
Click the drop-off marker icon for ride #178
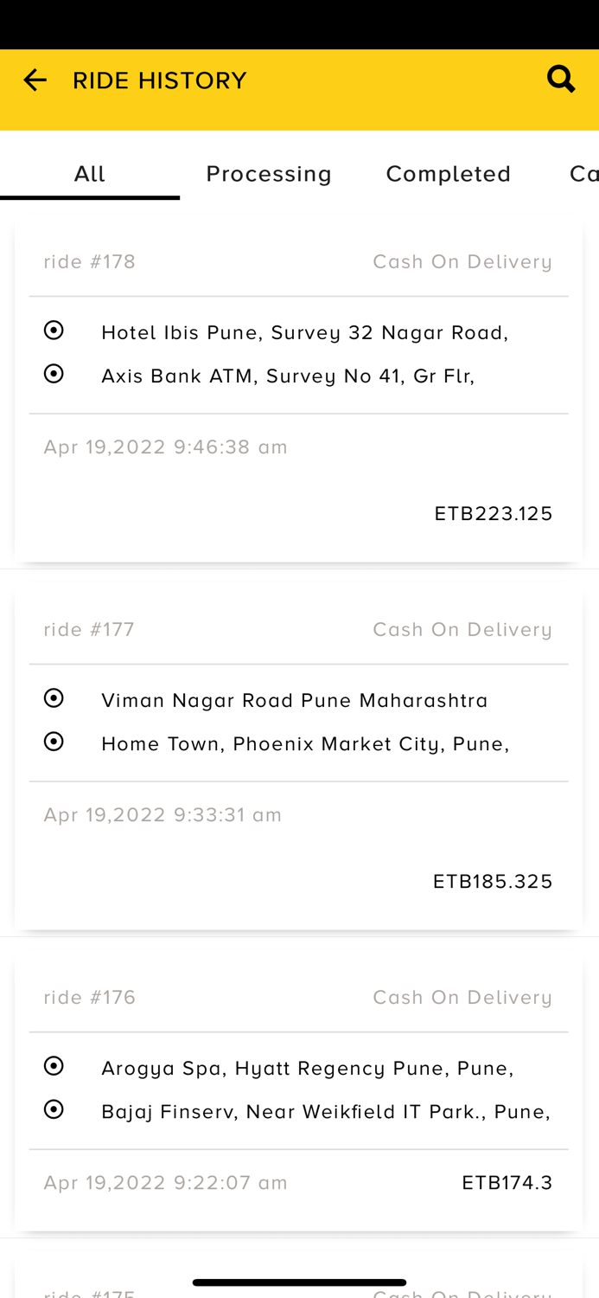click(x=54, y=373)
